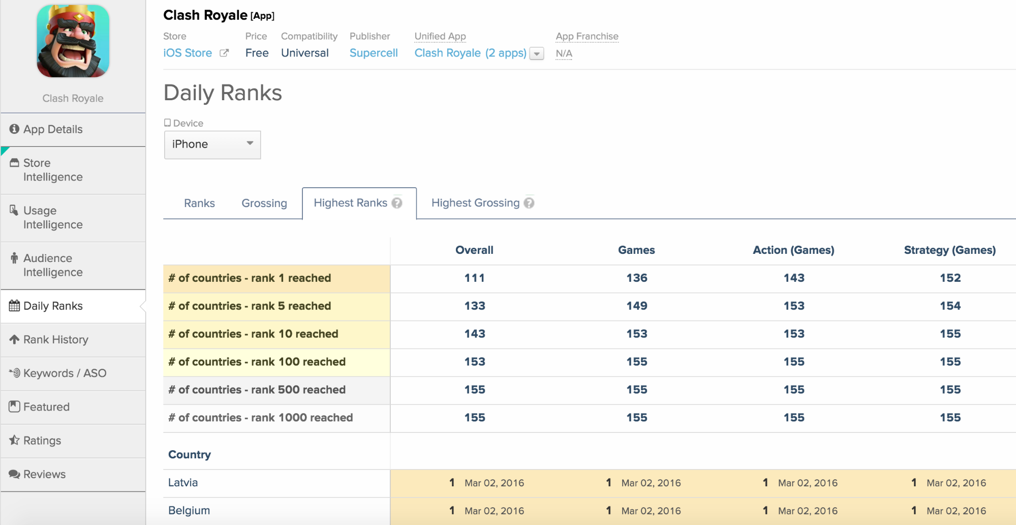The height and width of the screenshot is (525, 1016).
Task: Select the Highest Ranks tab
Action: tap(359, 203)
